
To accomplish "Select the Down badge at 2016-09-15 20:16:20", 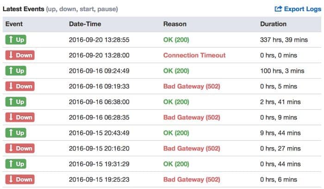I will point(20,148).
